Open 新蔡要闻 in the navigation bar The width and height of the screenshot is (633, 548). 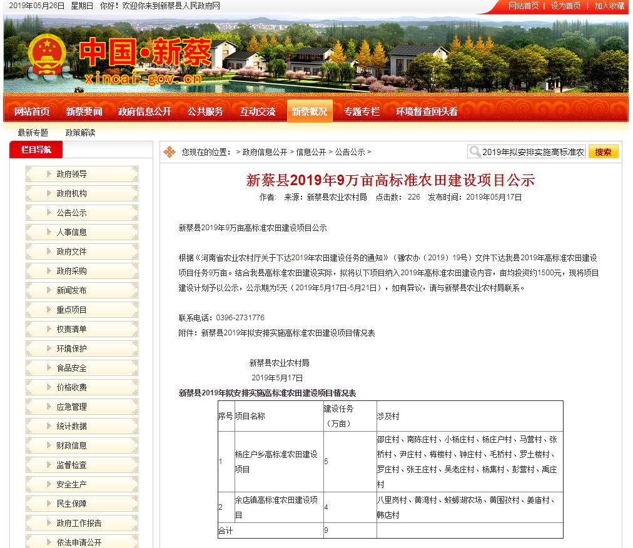coord(84,111)
